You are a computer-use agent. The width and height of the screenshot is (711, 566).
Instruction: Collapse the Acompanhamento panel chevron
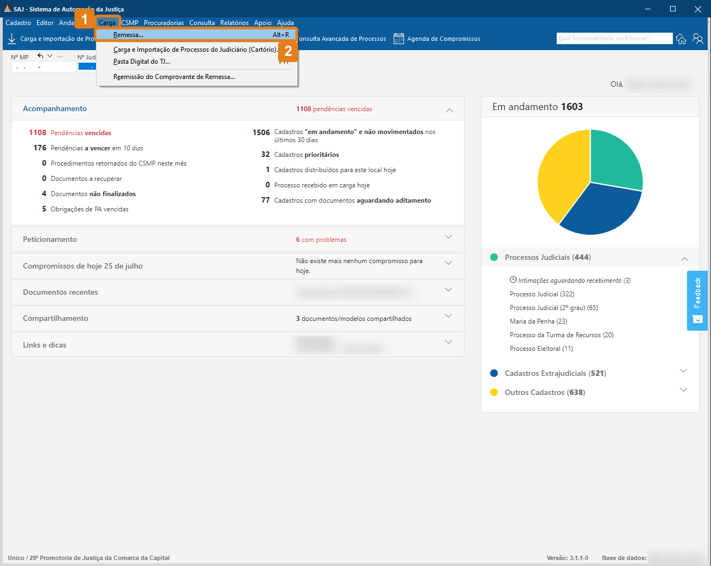pos(449,110)
